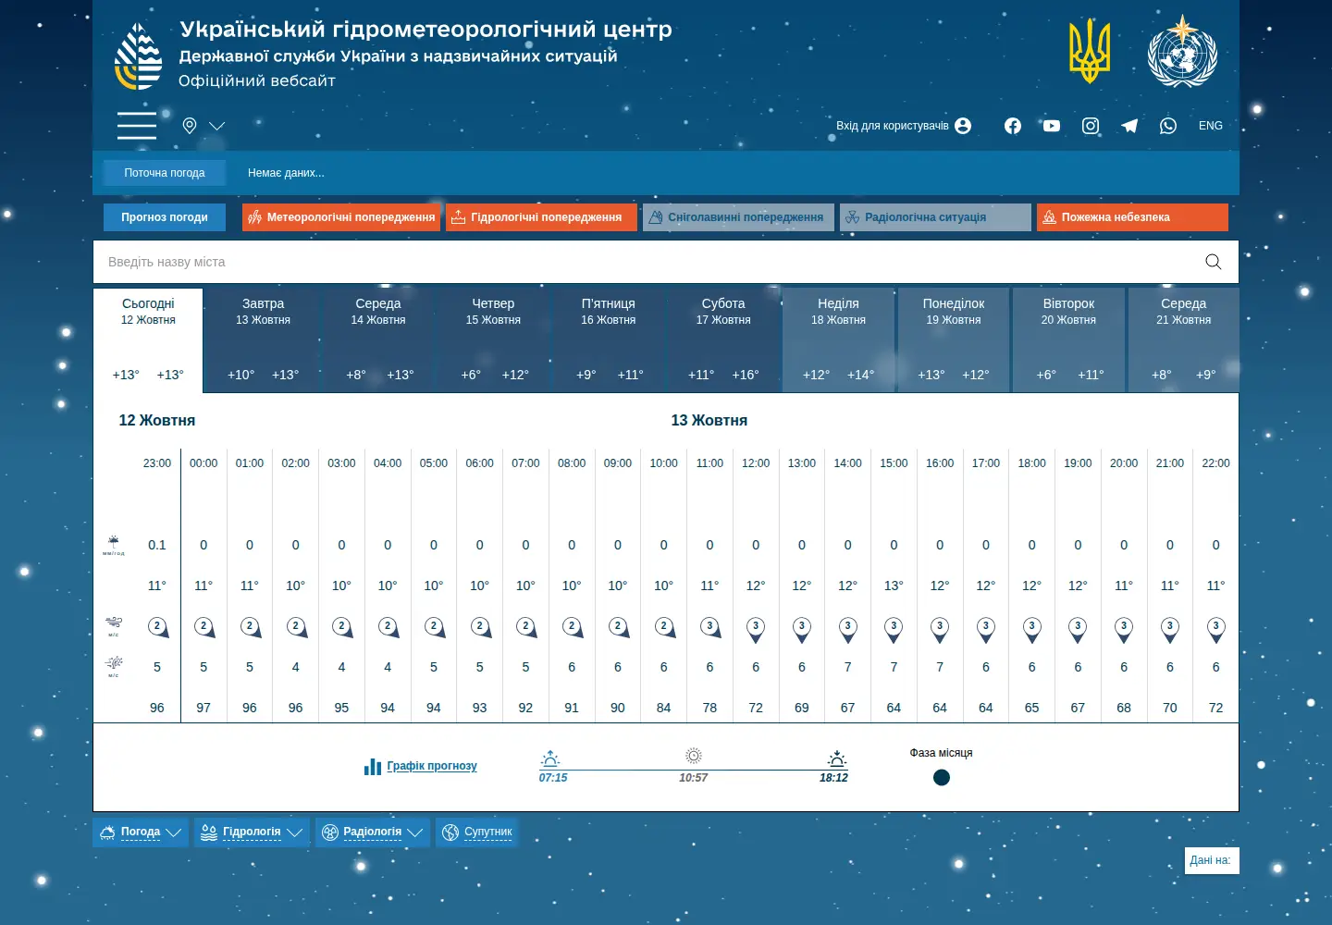Select the Поточна погода button
Screen dimensions: 1332x925
point(165,173)
